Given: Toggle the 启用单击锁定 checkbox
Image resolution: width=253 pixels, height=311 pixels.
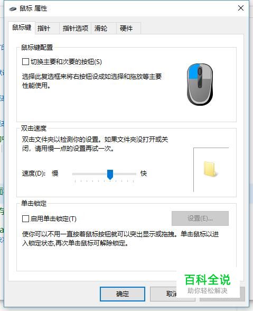Looking at the screenshot, I should click(25, 219).
